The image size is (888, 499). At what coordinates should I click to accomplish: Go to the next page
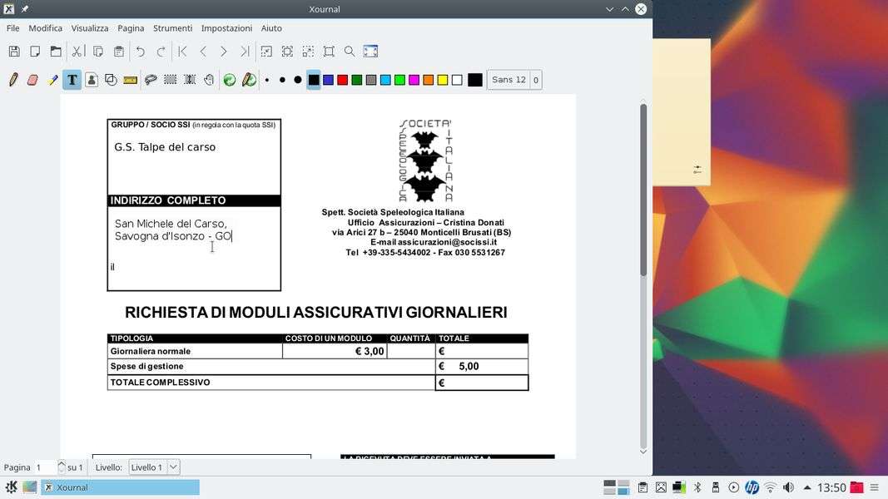click(x=224, y=52)
